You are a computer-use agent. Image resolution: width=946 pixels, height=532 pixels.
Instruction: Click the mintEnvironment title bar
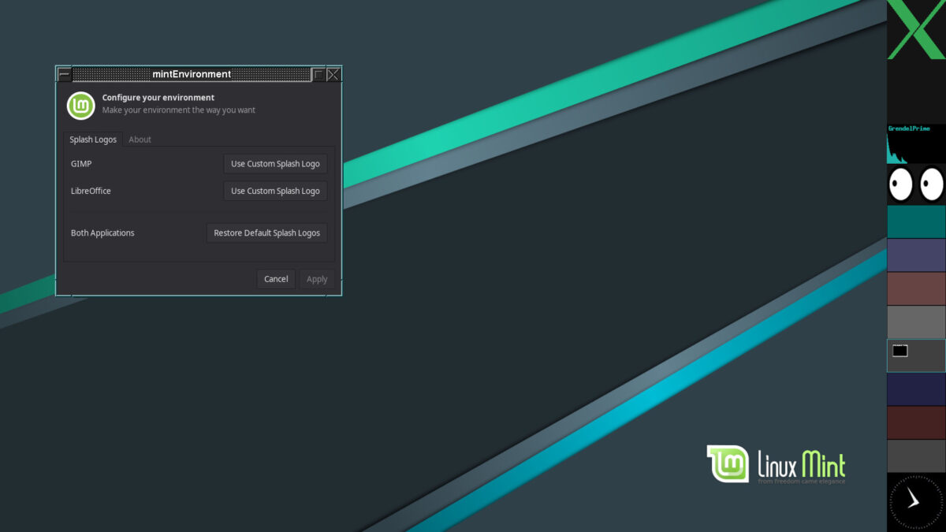[x=193, y=73]
